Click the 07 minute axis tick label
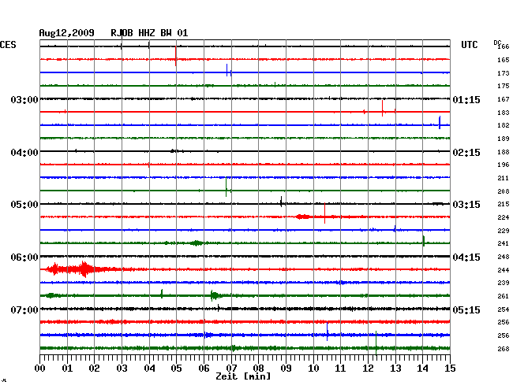Screen dimensions: 513x389 pos(231,369)
